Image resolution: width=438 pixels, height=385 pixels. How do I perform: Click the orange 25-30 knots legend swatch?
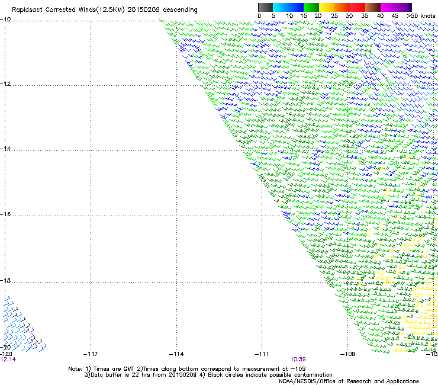point(342,7)
